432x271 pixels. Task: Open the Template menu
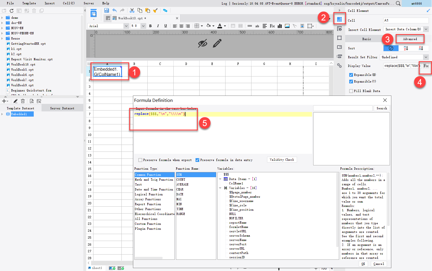29,3
